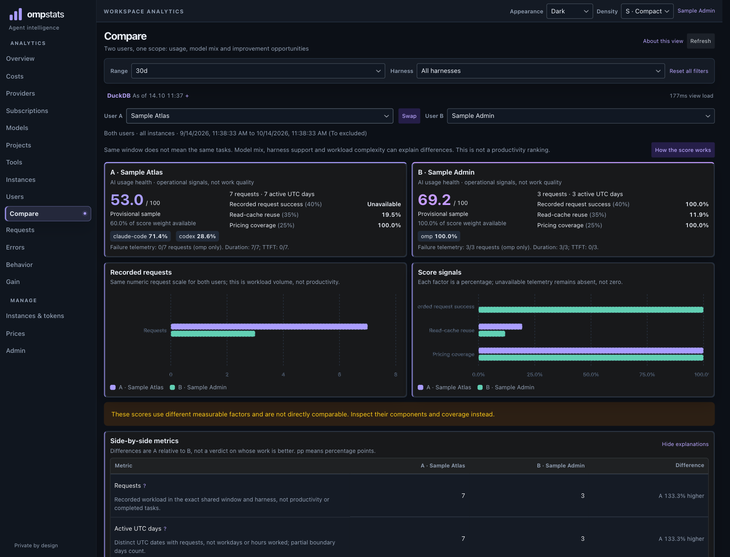
Task: Click the About this view link
Action: coord(663,41)
